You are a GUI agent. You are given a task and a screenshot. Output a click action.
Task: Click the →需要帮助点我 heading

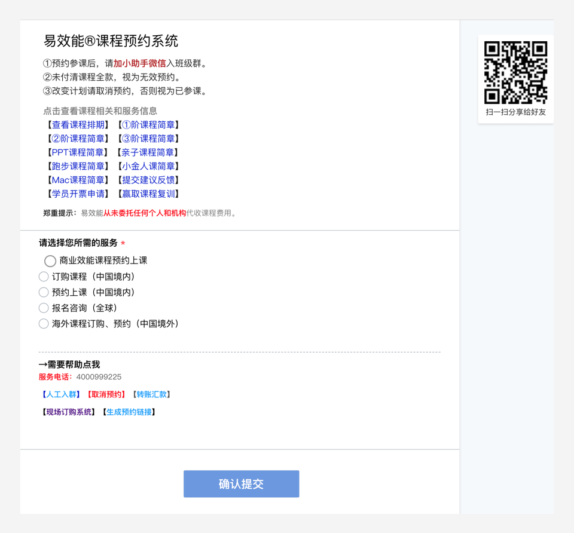69,364
